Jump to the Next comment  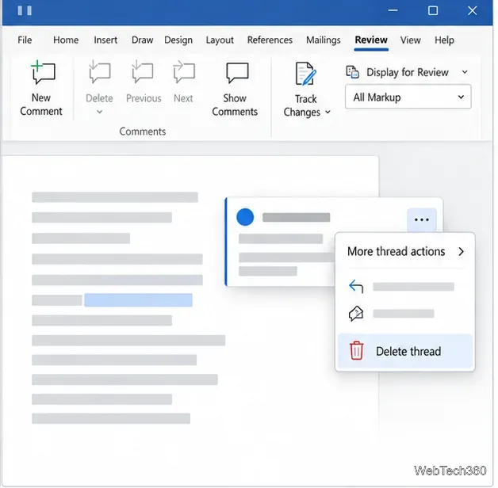(x=183, y=72)
